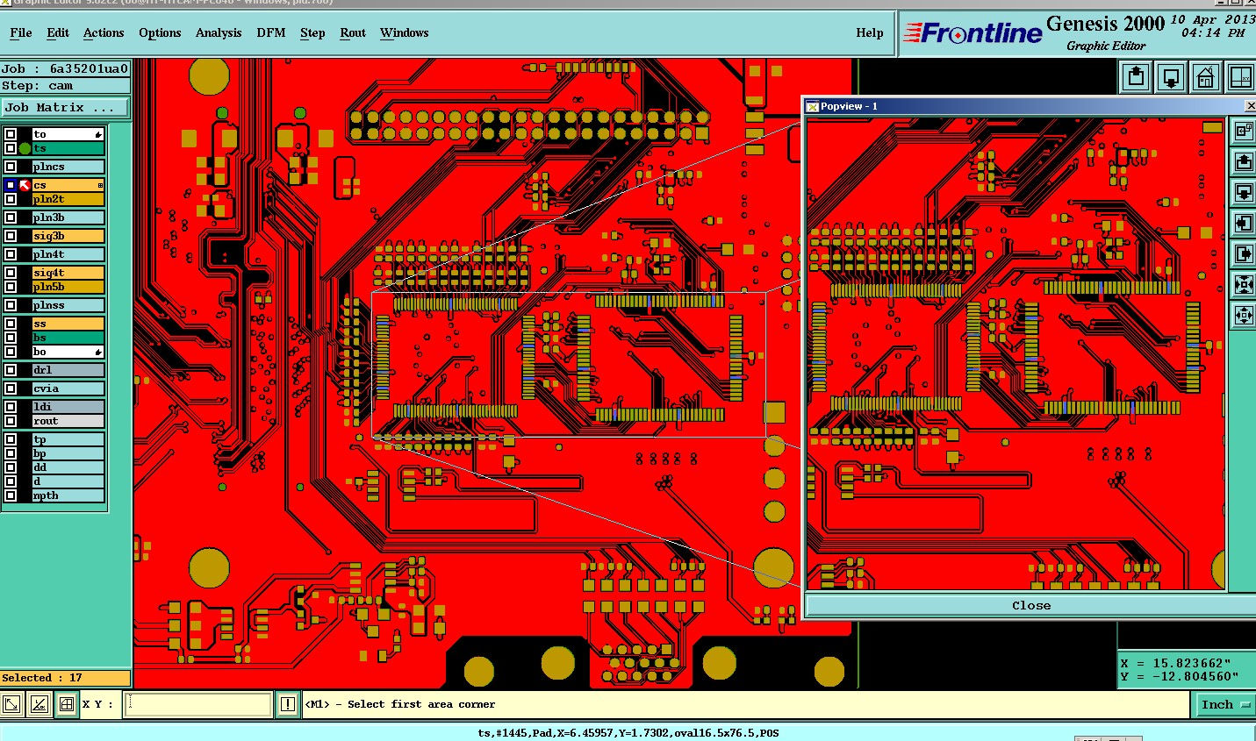Open the File menu
Screen dimensions: 1256x741
point(21,33)
